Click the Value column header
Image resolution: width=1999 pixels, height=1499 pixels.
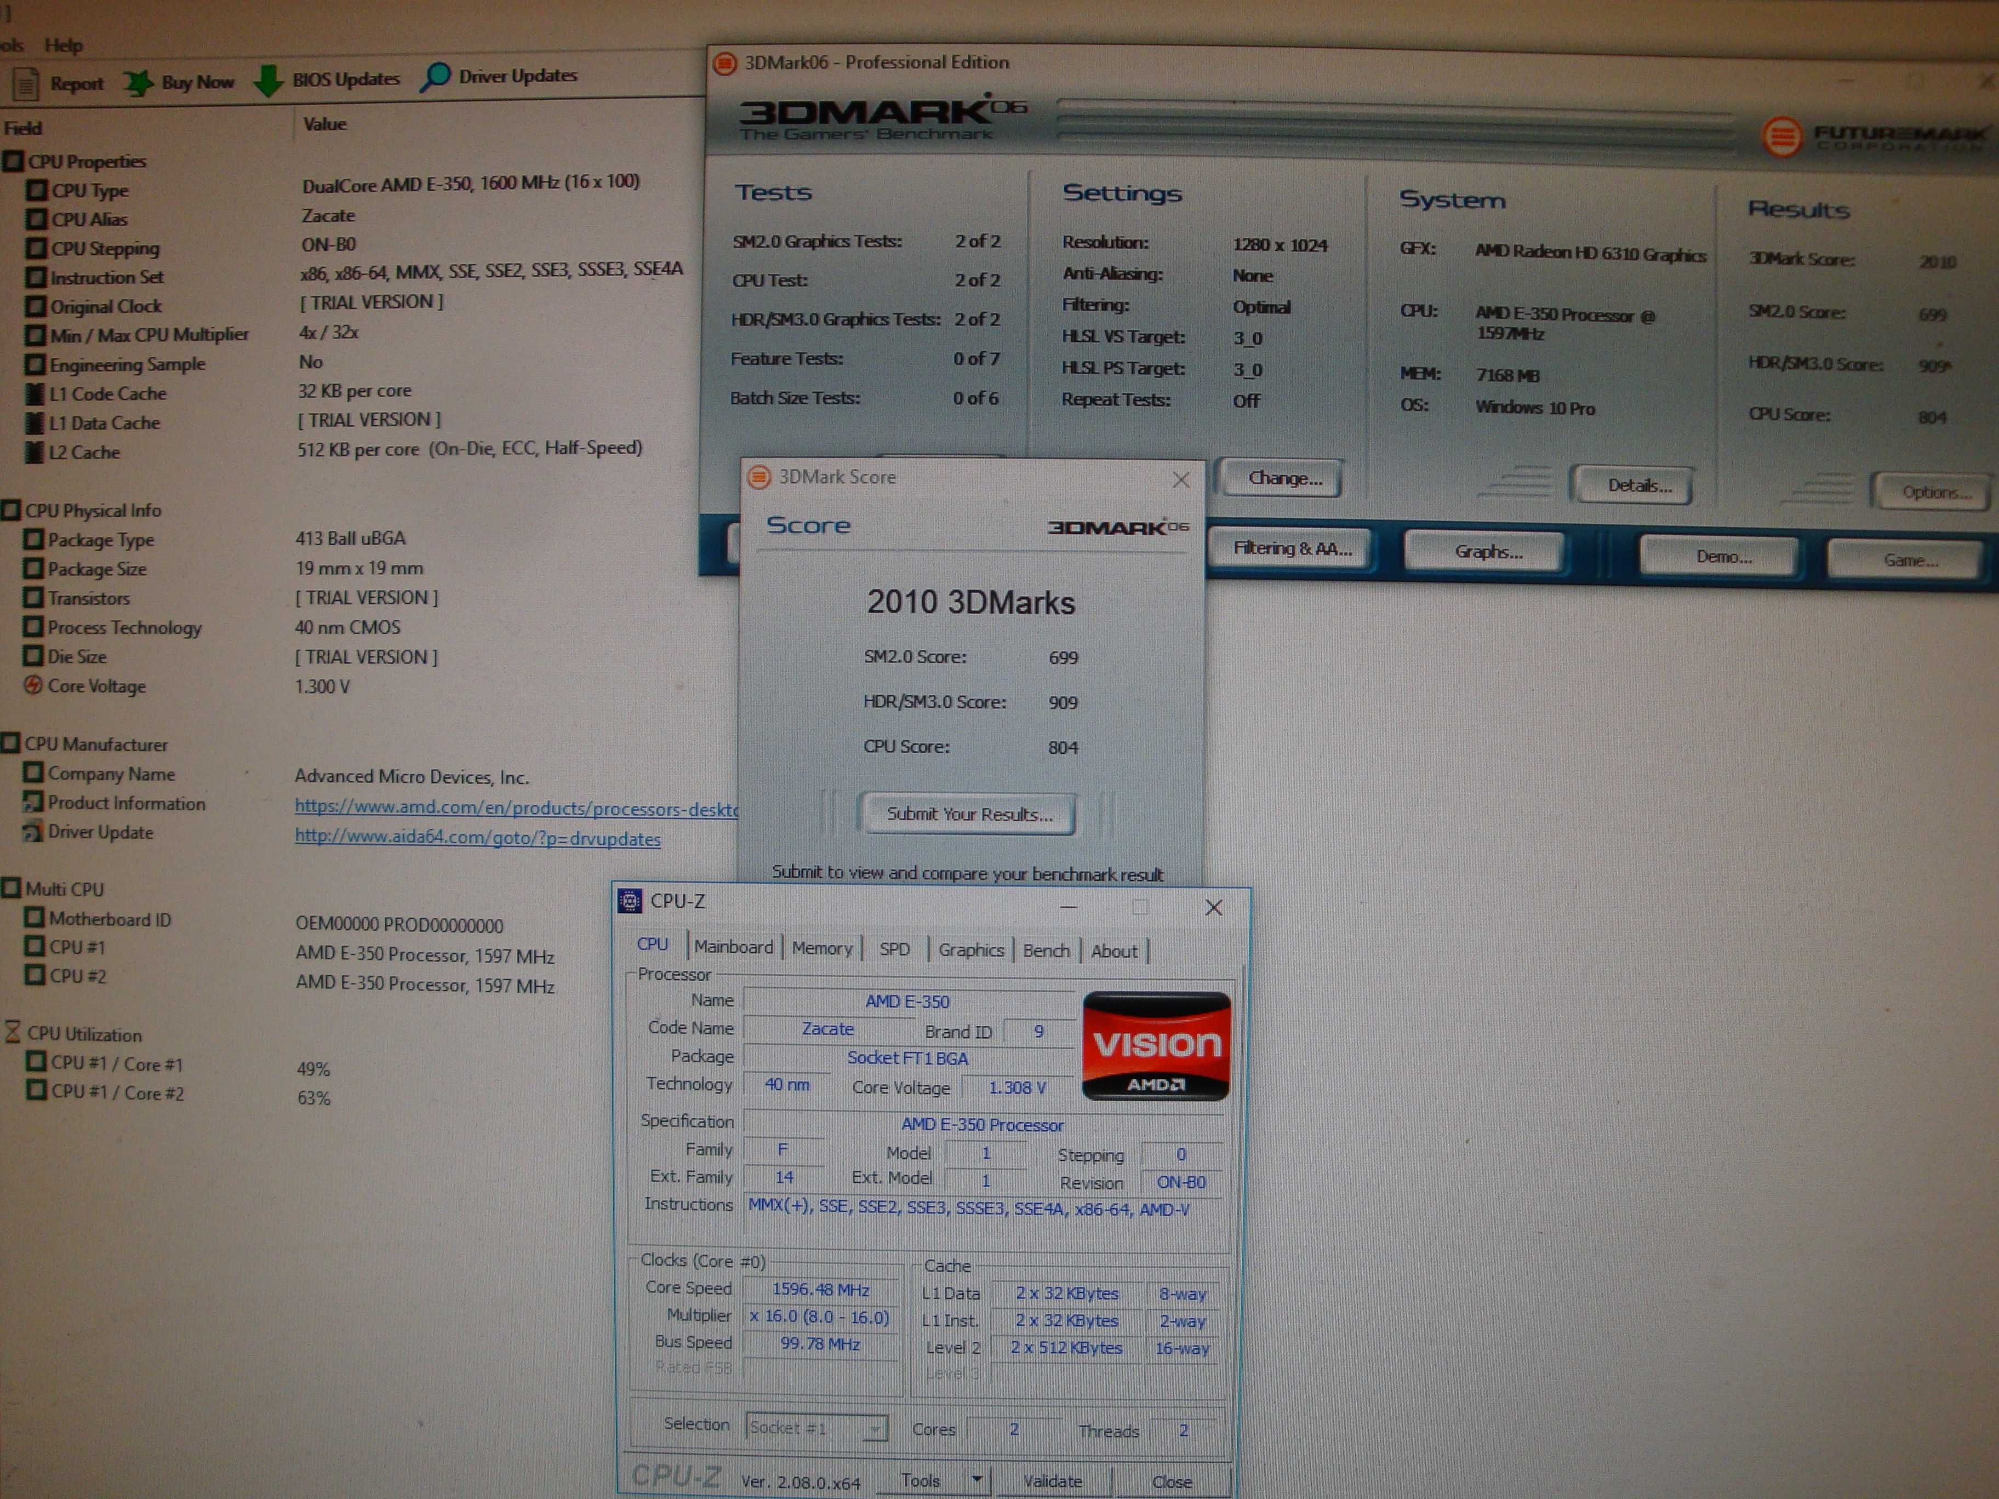pos(324,124)
